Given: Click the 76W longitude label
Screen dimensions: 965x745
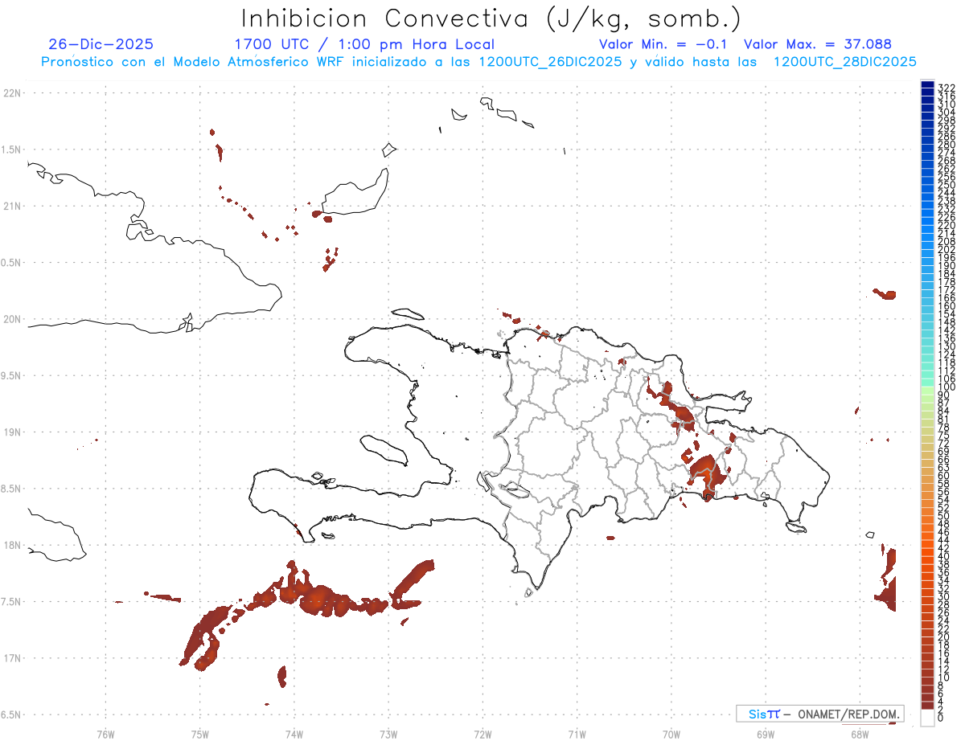Looking at the screenshot, I should 105,734.
